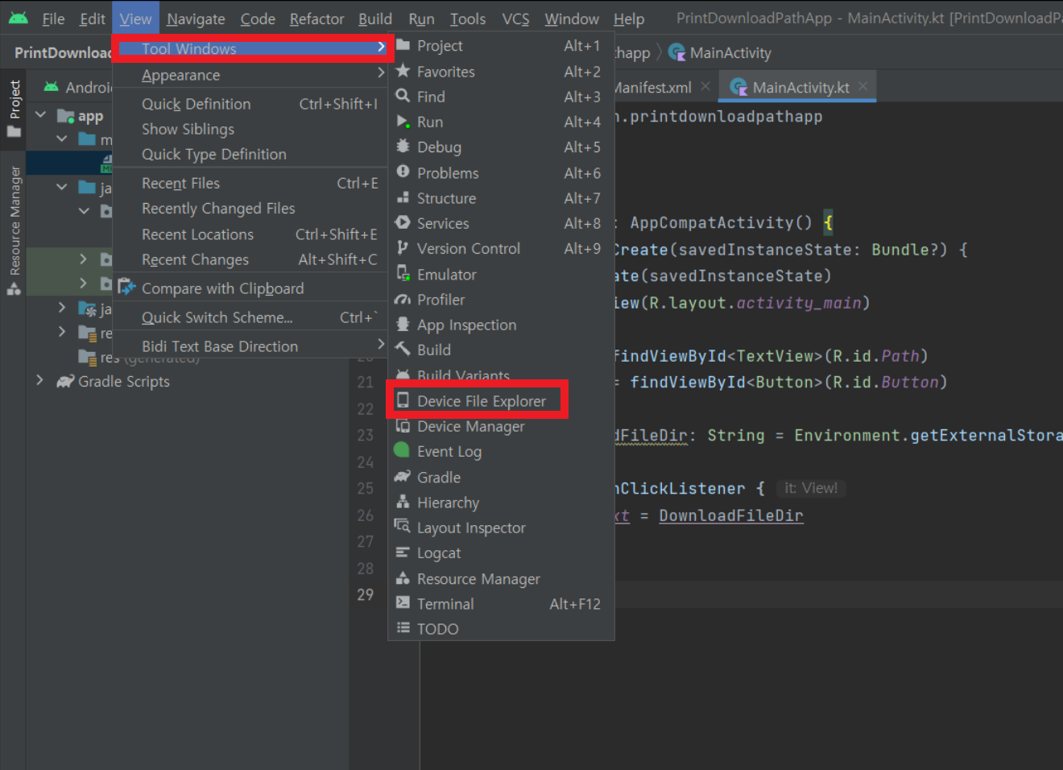Choose Quick Switch Scheme entry
This screenshot has height=770, width=1063.
(251, 317)
